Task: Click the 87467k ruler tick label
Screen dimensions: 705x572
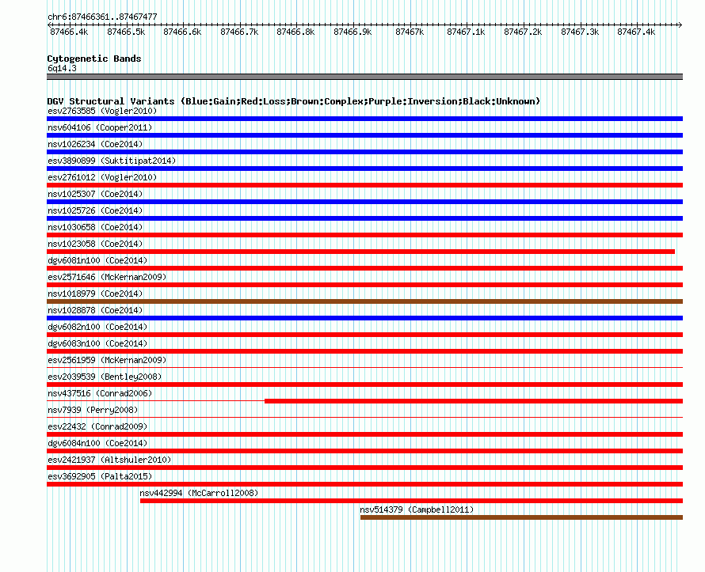Action: (410, 32)
